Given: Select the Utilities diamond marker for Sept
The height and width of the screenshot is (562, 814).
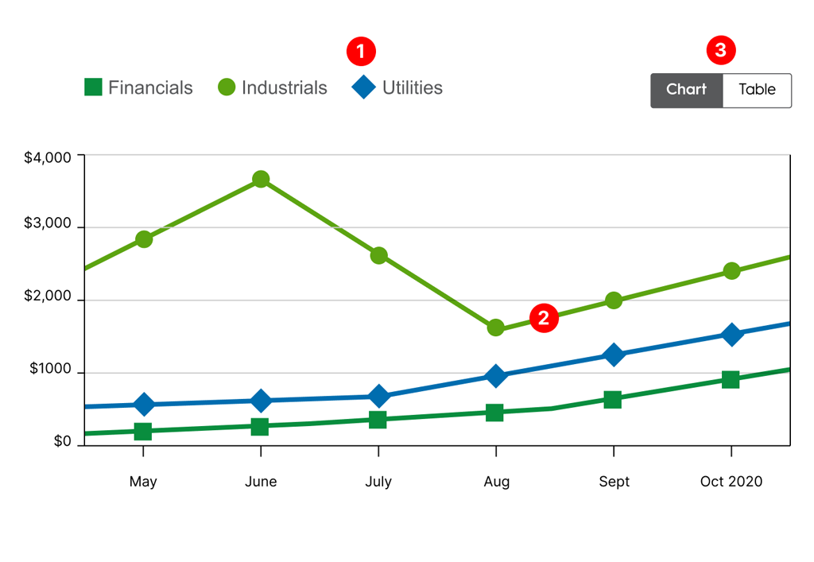Looking at the screenshot, I should coord(613,355).
